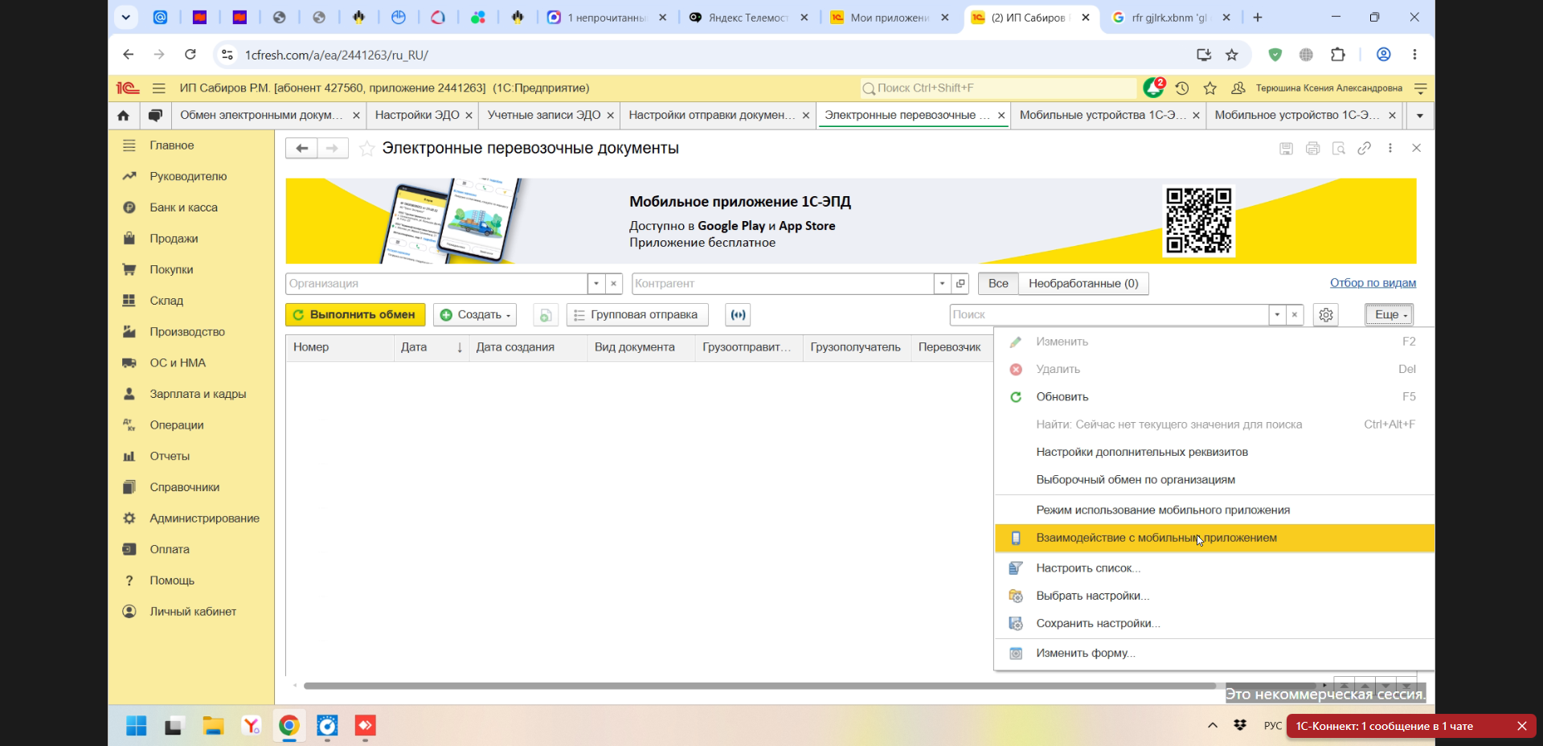
Task: Click the green document export icon
Action: tap(546, 315)
